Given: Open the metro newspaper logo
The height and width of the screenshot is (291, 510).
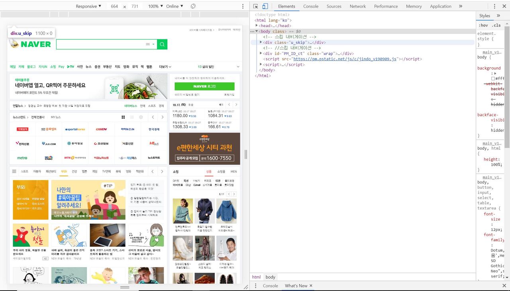Looking at the screenshot, I should (x=22, y=158).
